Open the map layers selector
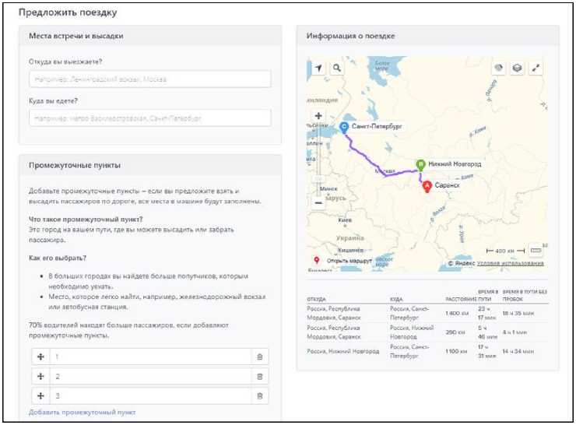 pyautogui.click(x=517, y=68)
